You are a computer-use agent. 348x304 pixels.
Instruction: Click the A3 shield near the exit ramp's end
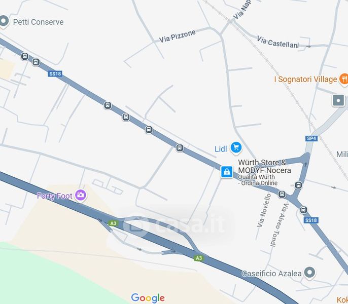pyautogui.click(x=199, y=258)
